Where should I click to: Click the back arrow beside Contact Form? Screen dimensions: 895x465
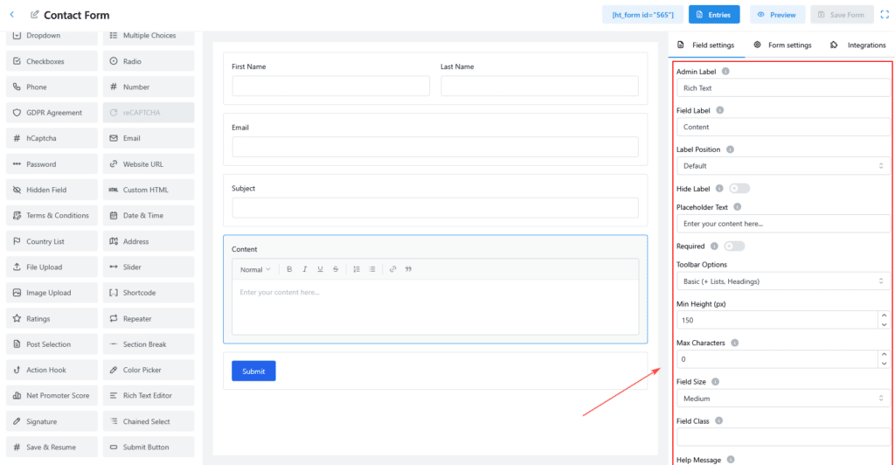tap(11, 15)
